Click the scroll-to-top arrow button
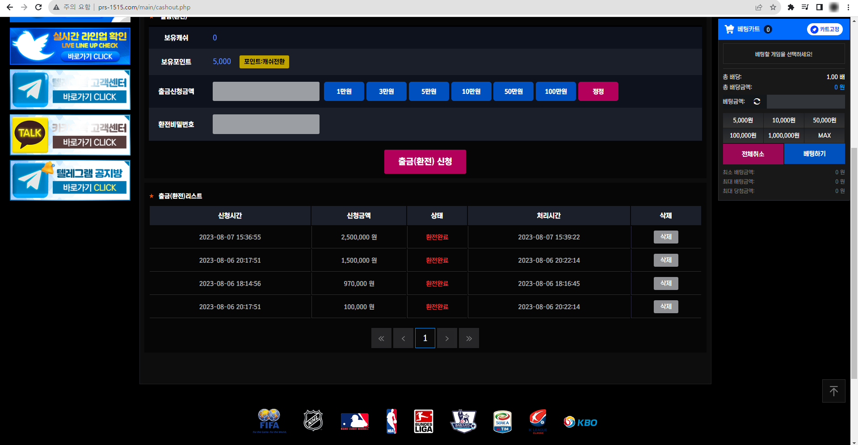This screenshot has width=858, height=445. click(x=834, y=391)
